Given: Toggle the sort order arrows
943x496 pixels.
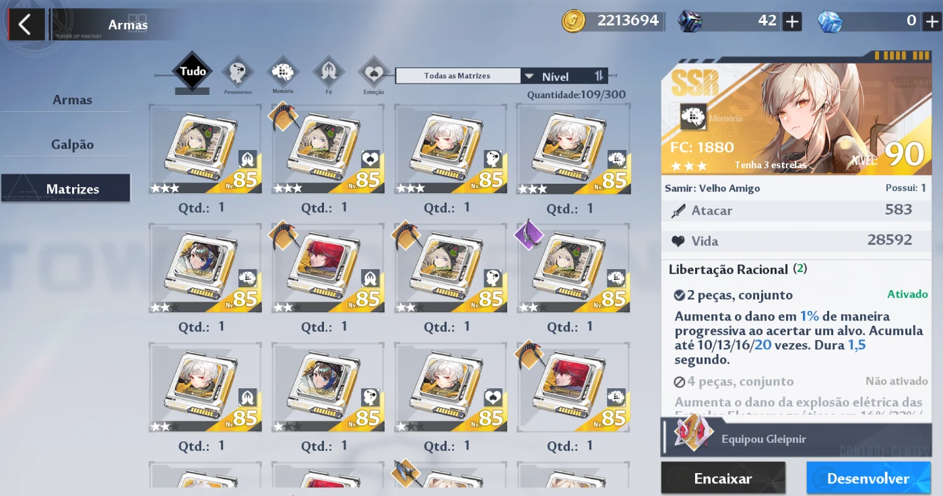Looking at the screenshot, I should point(599,76).
